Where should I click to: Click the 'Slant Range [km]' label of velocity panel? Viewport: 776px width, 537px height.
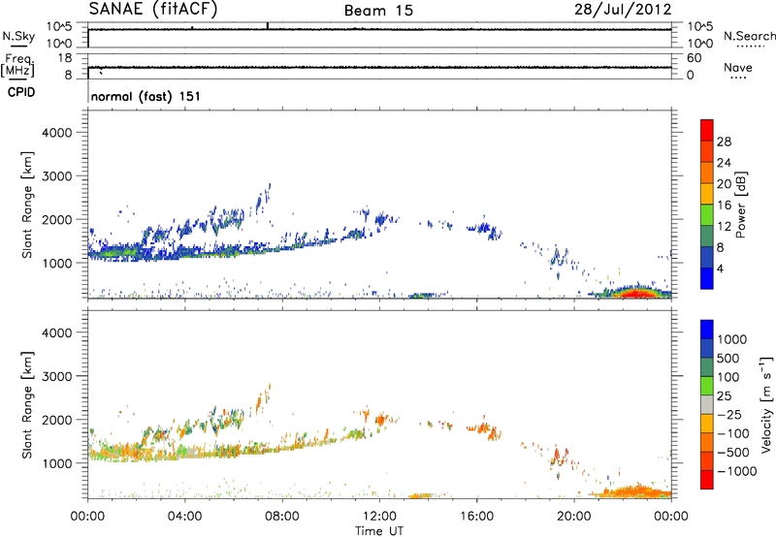27,405
